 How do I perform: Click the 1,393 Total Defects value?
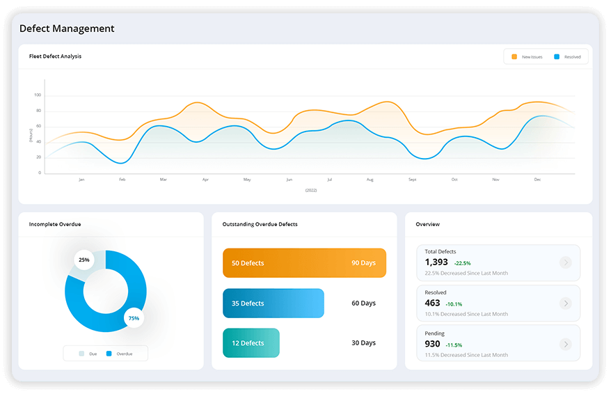pyautogui.click(x=436, y=262)
